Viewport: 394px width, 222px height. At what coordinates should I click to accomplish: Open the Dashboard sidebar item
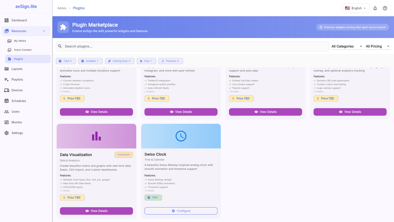coord(26,20)
